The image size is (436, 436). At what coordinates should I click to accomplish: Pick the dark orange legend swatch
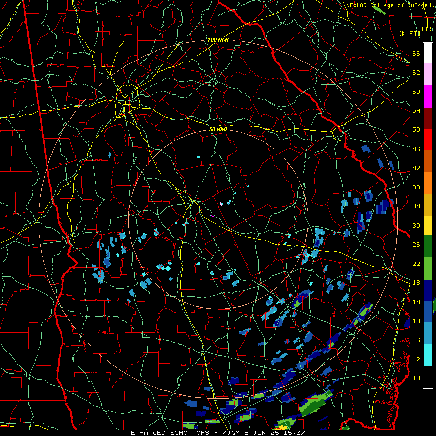[x=428, y=161]
